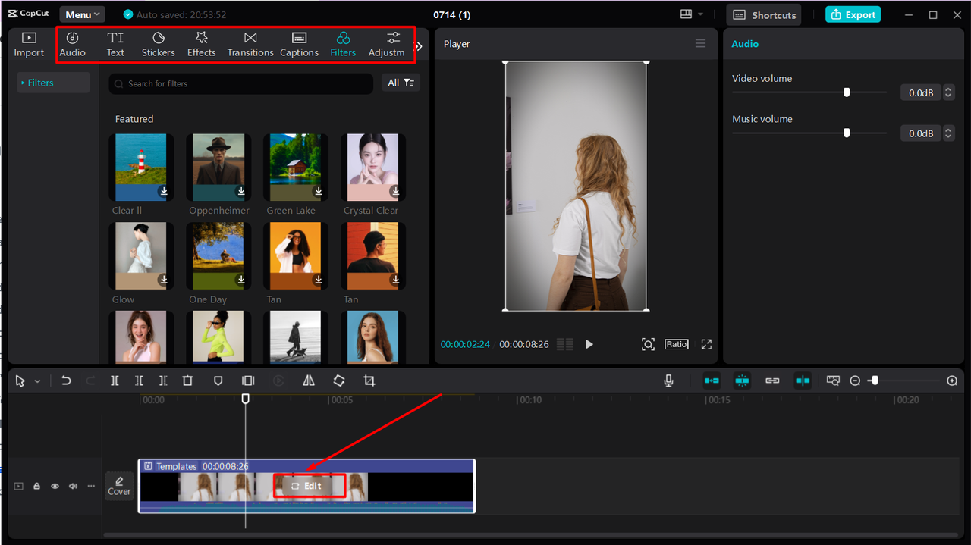Click the Split tool icon

point(115,381)
